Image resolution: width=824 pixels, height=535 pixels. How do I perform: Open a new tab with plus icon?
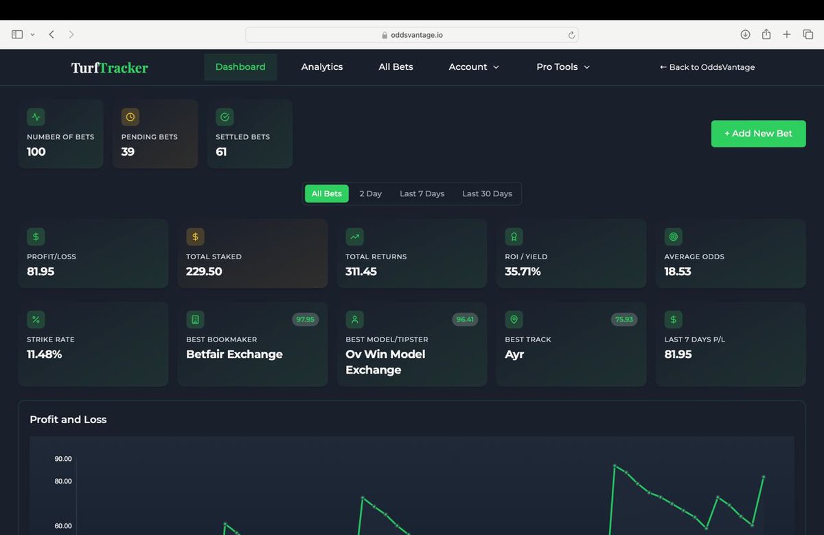coord(787,34)
